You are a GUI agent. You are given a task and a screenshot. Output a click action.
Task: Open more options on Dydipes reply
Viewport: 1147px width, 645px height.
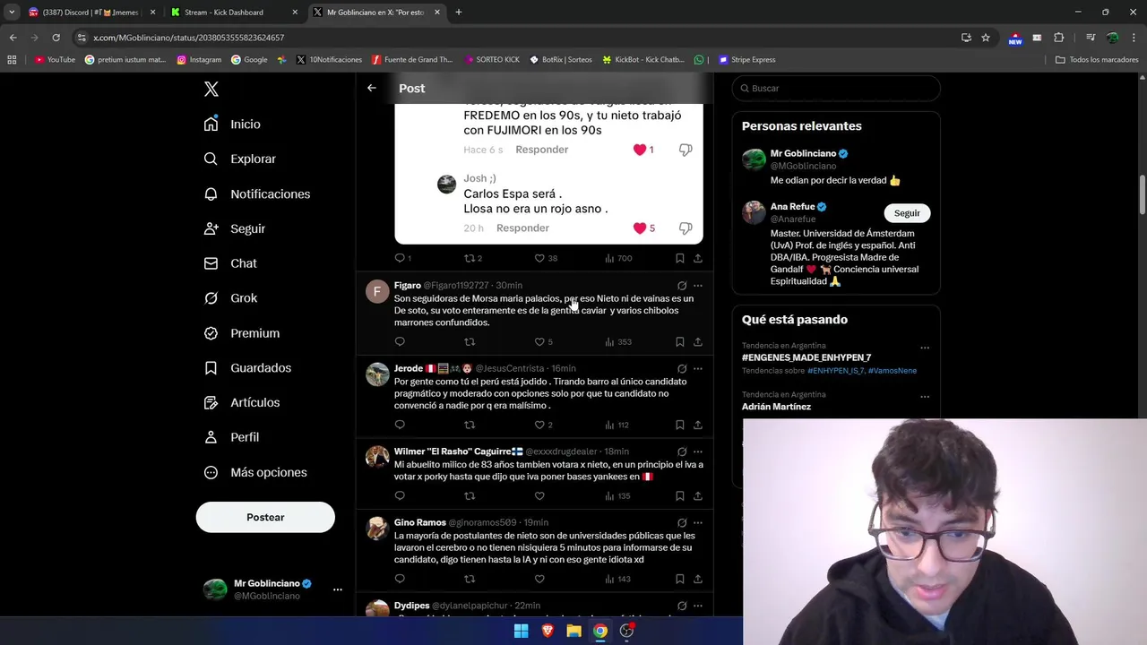pyautogui.click(x=698, y=606)
